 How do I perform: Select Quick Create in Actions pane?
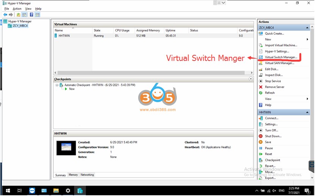click(x=274, y=34)
